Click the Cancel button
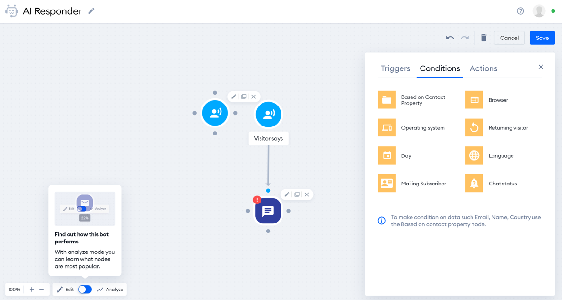Image resolution: width=562 pixels, height=300 pixels. coord(509,38)
